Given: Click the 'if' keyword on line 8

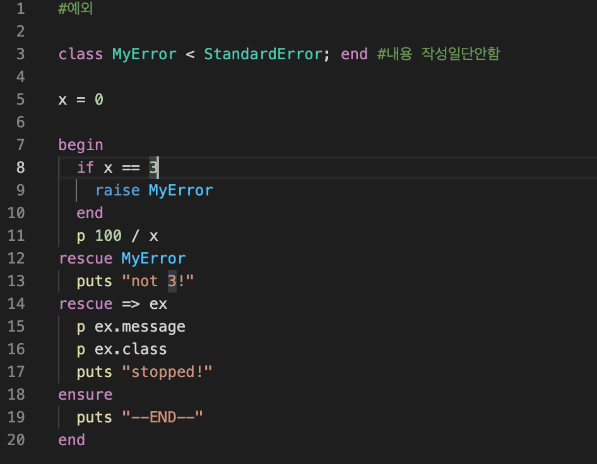Looking at the screenshot, I should tap(85, 167).
